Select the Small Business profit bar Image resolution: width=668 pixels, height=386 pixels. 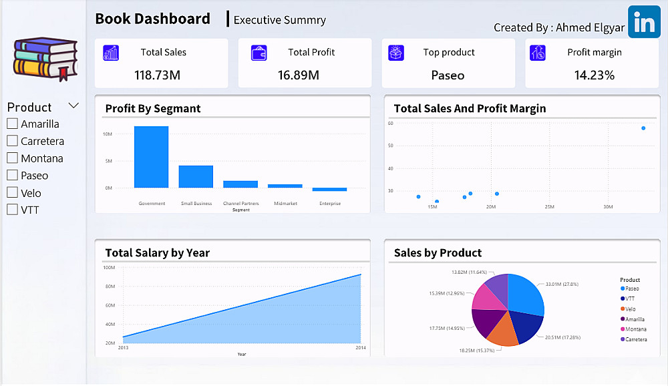coord(196,176)
